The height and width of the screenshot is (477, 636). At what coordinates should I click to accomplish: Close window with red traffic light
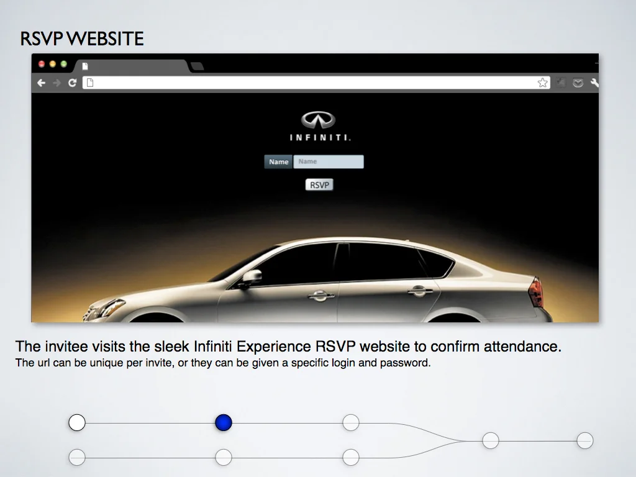pyautogui.click(x=42, y=64)
